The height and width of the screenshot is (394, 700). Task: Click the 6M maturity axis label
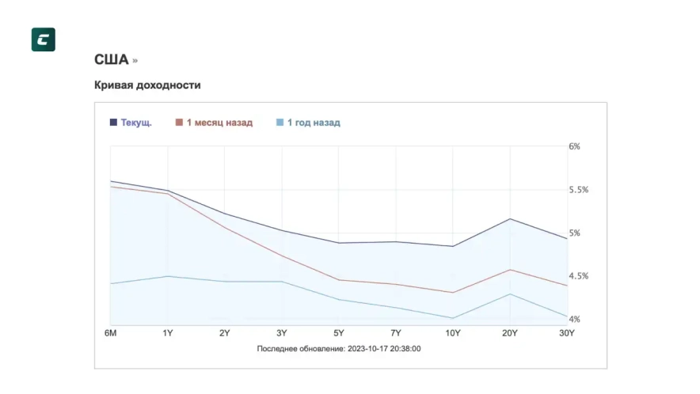click(111, 333)
